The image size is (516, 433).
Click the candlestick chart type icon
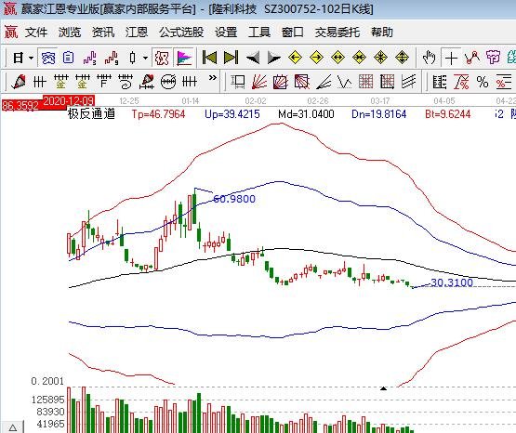pos(132,59)
